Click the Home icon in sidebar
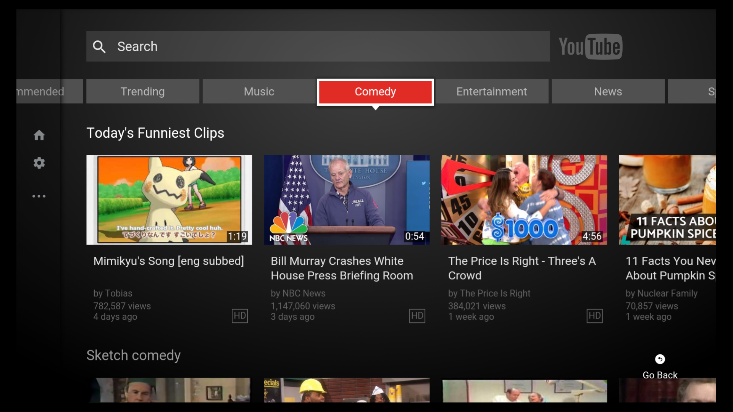Image resolution: width=733 pixels, height=412 pixels. [39, 135]
